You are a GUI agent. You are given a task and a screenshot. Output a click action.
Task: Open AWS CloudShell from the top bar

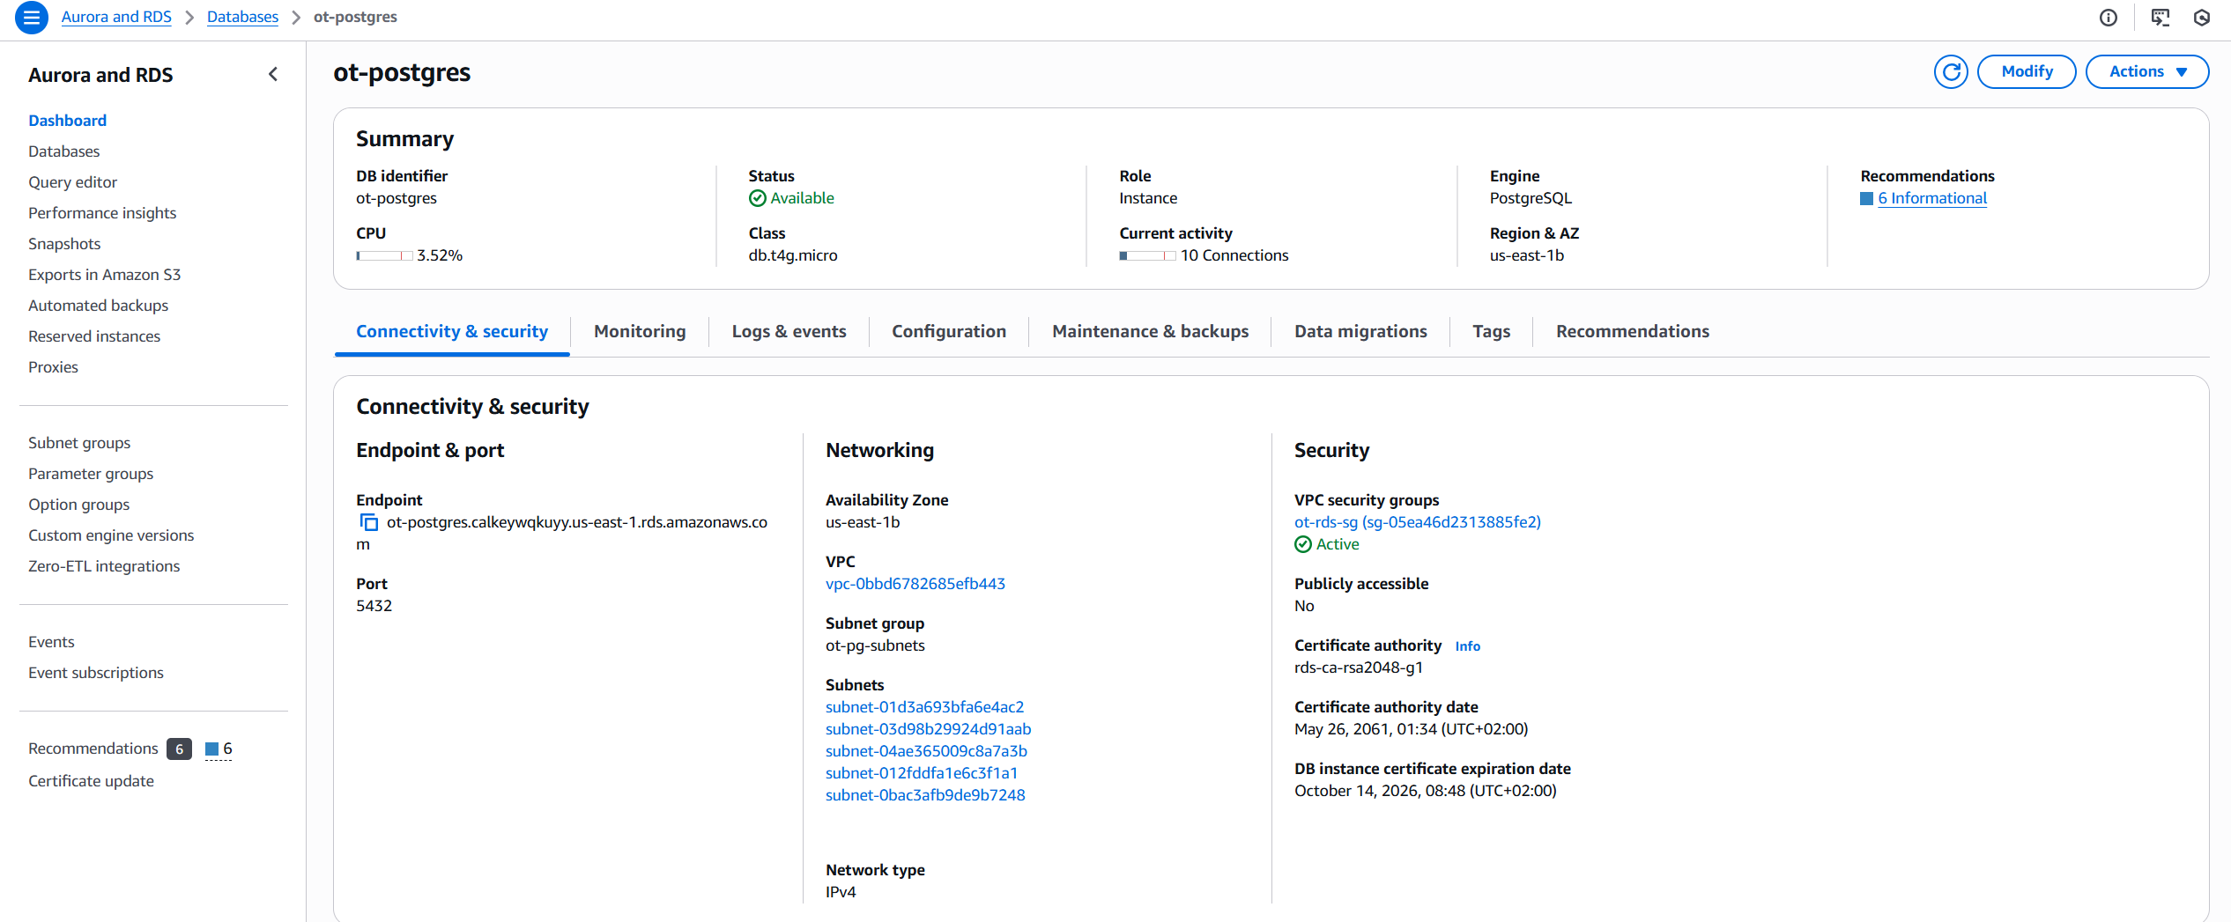click(x=2161, y=18)
